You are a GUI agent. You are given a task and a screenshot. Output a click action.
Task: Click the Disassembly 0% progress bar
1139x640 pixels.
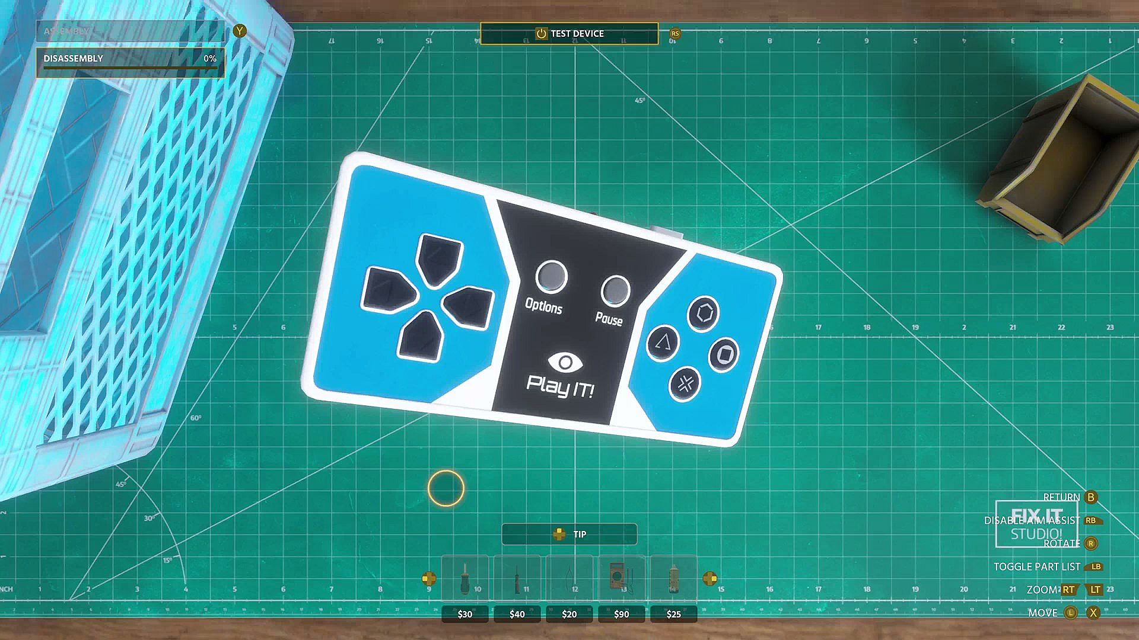[x=131, y=68]
